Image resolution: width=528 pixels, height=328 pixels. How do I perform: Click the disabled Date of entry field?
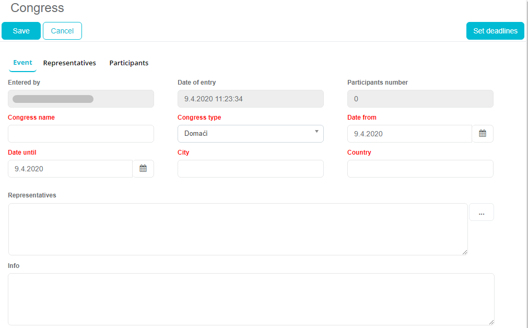250,99
